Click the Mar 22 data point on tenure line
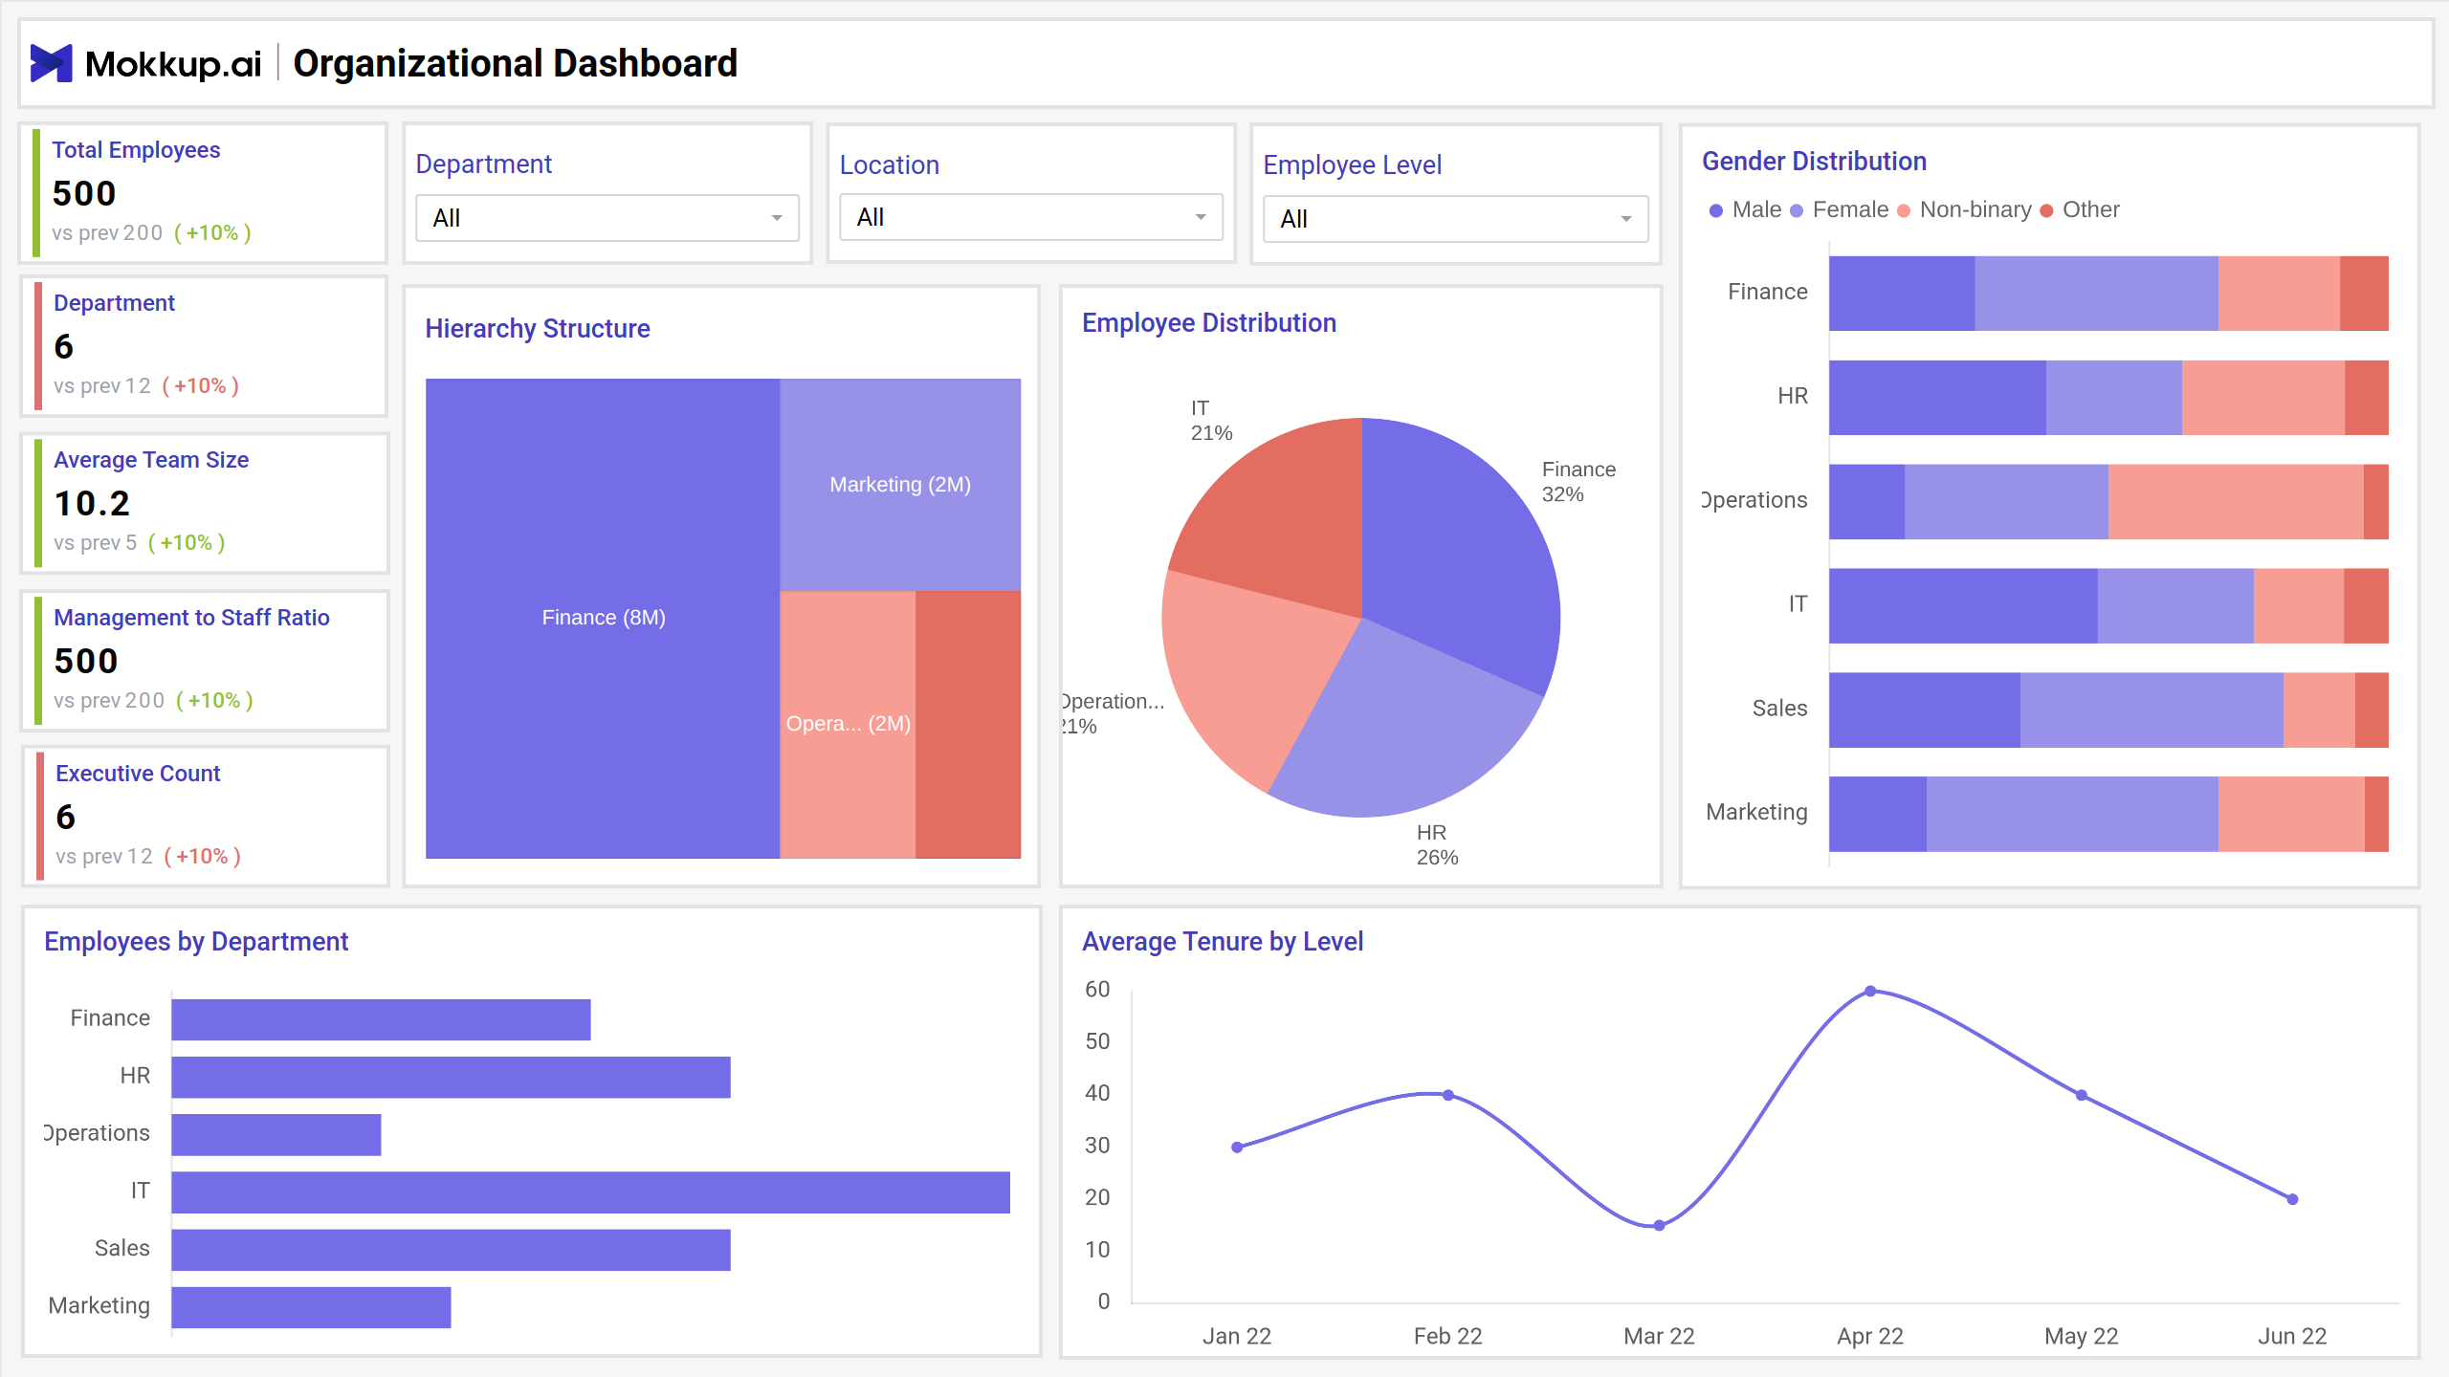The image size is (2449, 1377). click(1659, 1225)
